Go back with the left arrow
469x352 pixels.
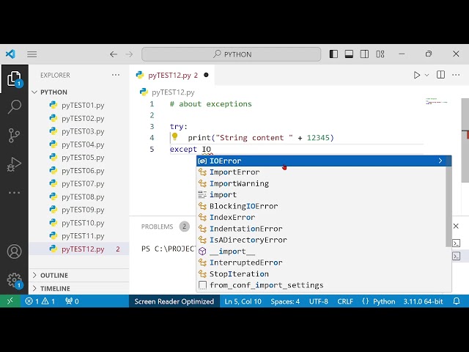click(x=114, y=54)
